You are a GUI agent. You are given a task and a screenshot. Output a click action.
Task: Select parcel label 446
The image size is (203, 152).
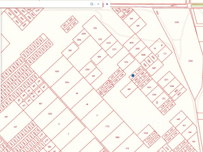[138, 26]
